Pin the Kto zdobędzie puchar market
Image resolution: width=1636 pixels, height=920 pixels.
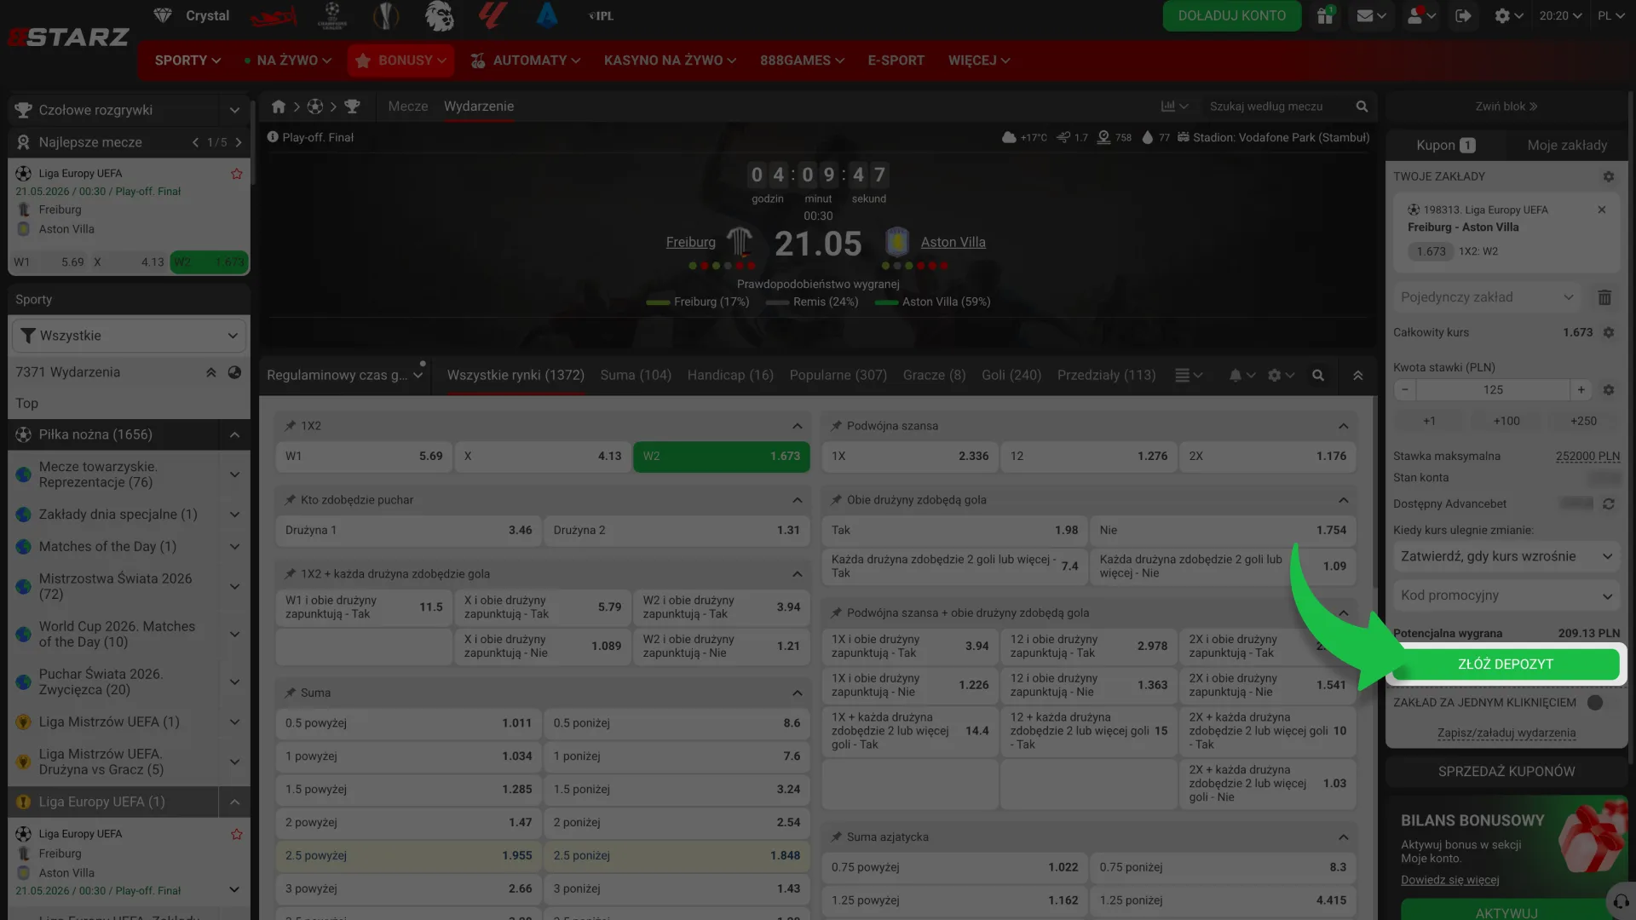[x=290, y=500]
